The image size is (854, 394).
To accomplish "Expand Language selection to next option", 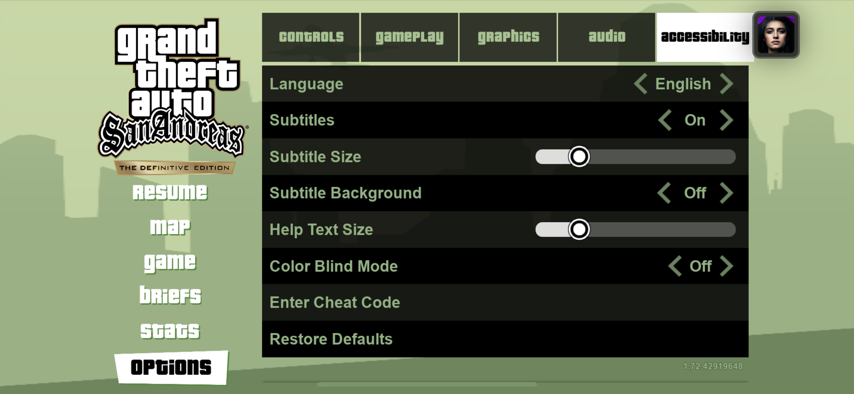I will pyautogui.click(x=729, y=83).
